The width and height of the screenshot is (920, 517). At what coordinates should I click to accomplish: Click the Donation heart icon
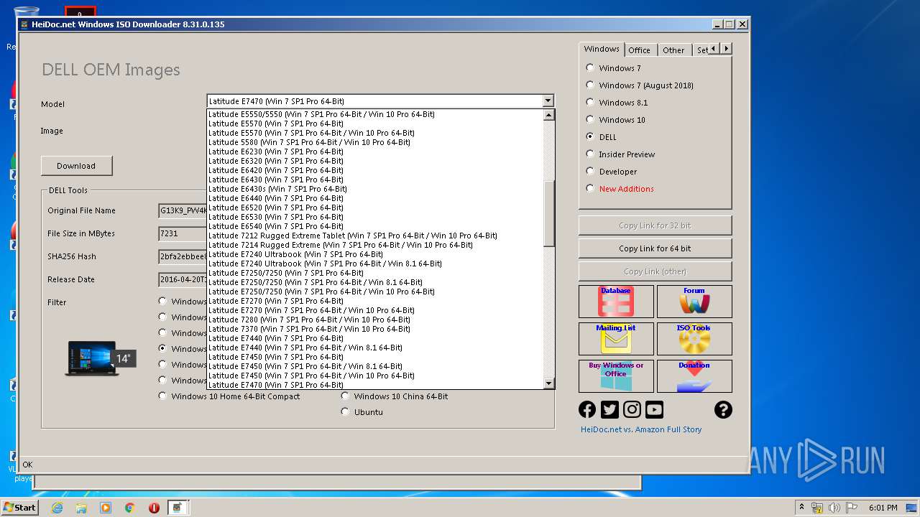(694, 376)
